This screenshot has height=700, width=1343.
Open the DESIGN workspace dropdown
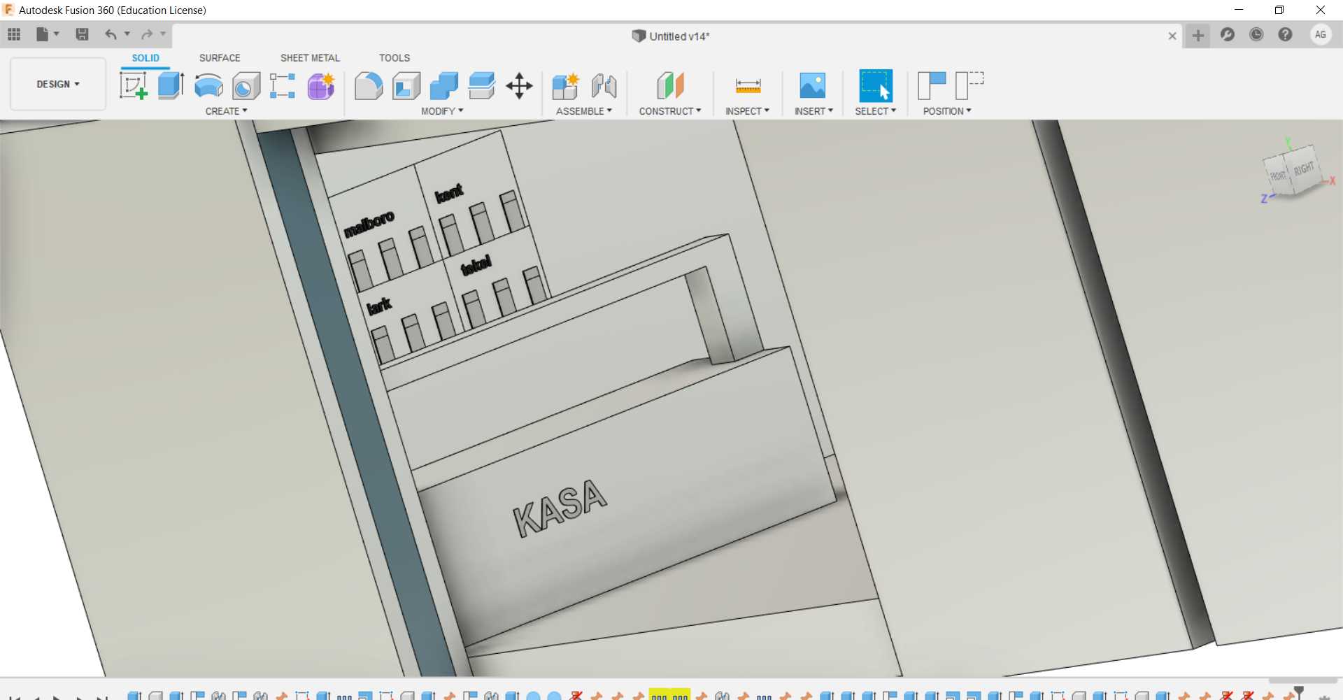(58, 84)
